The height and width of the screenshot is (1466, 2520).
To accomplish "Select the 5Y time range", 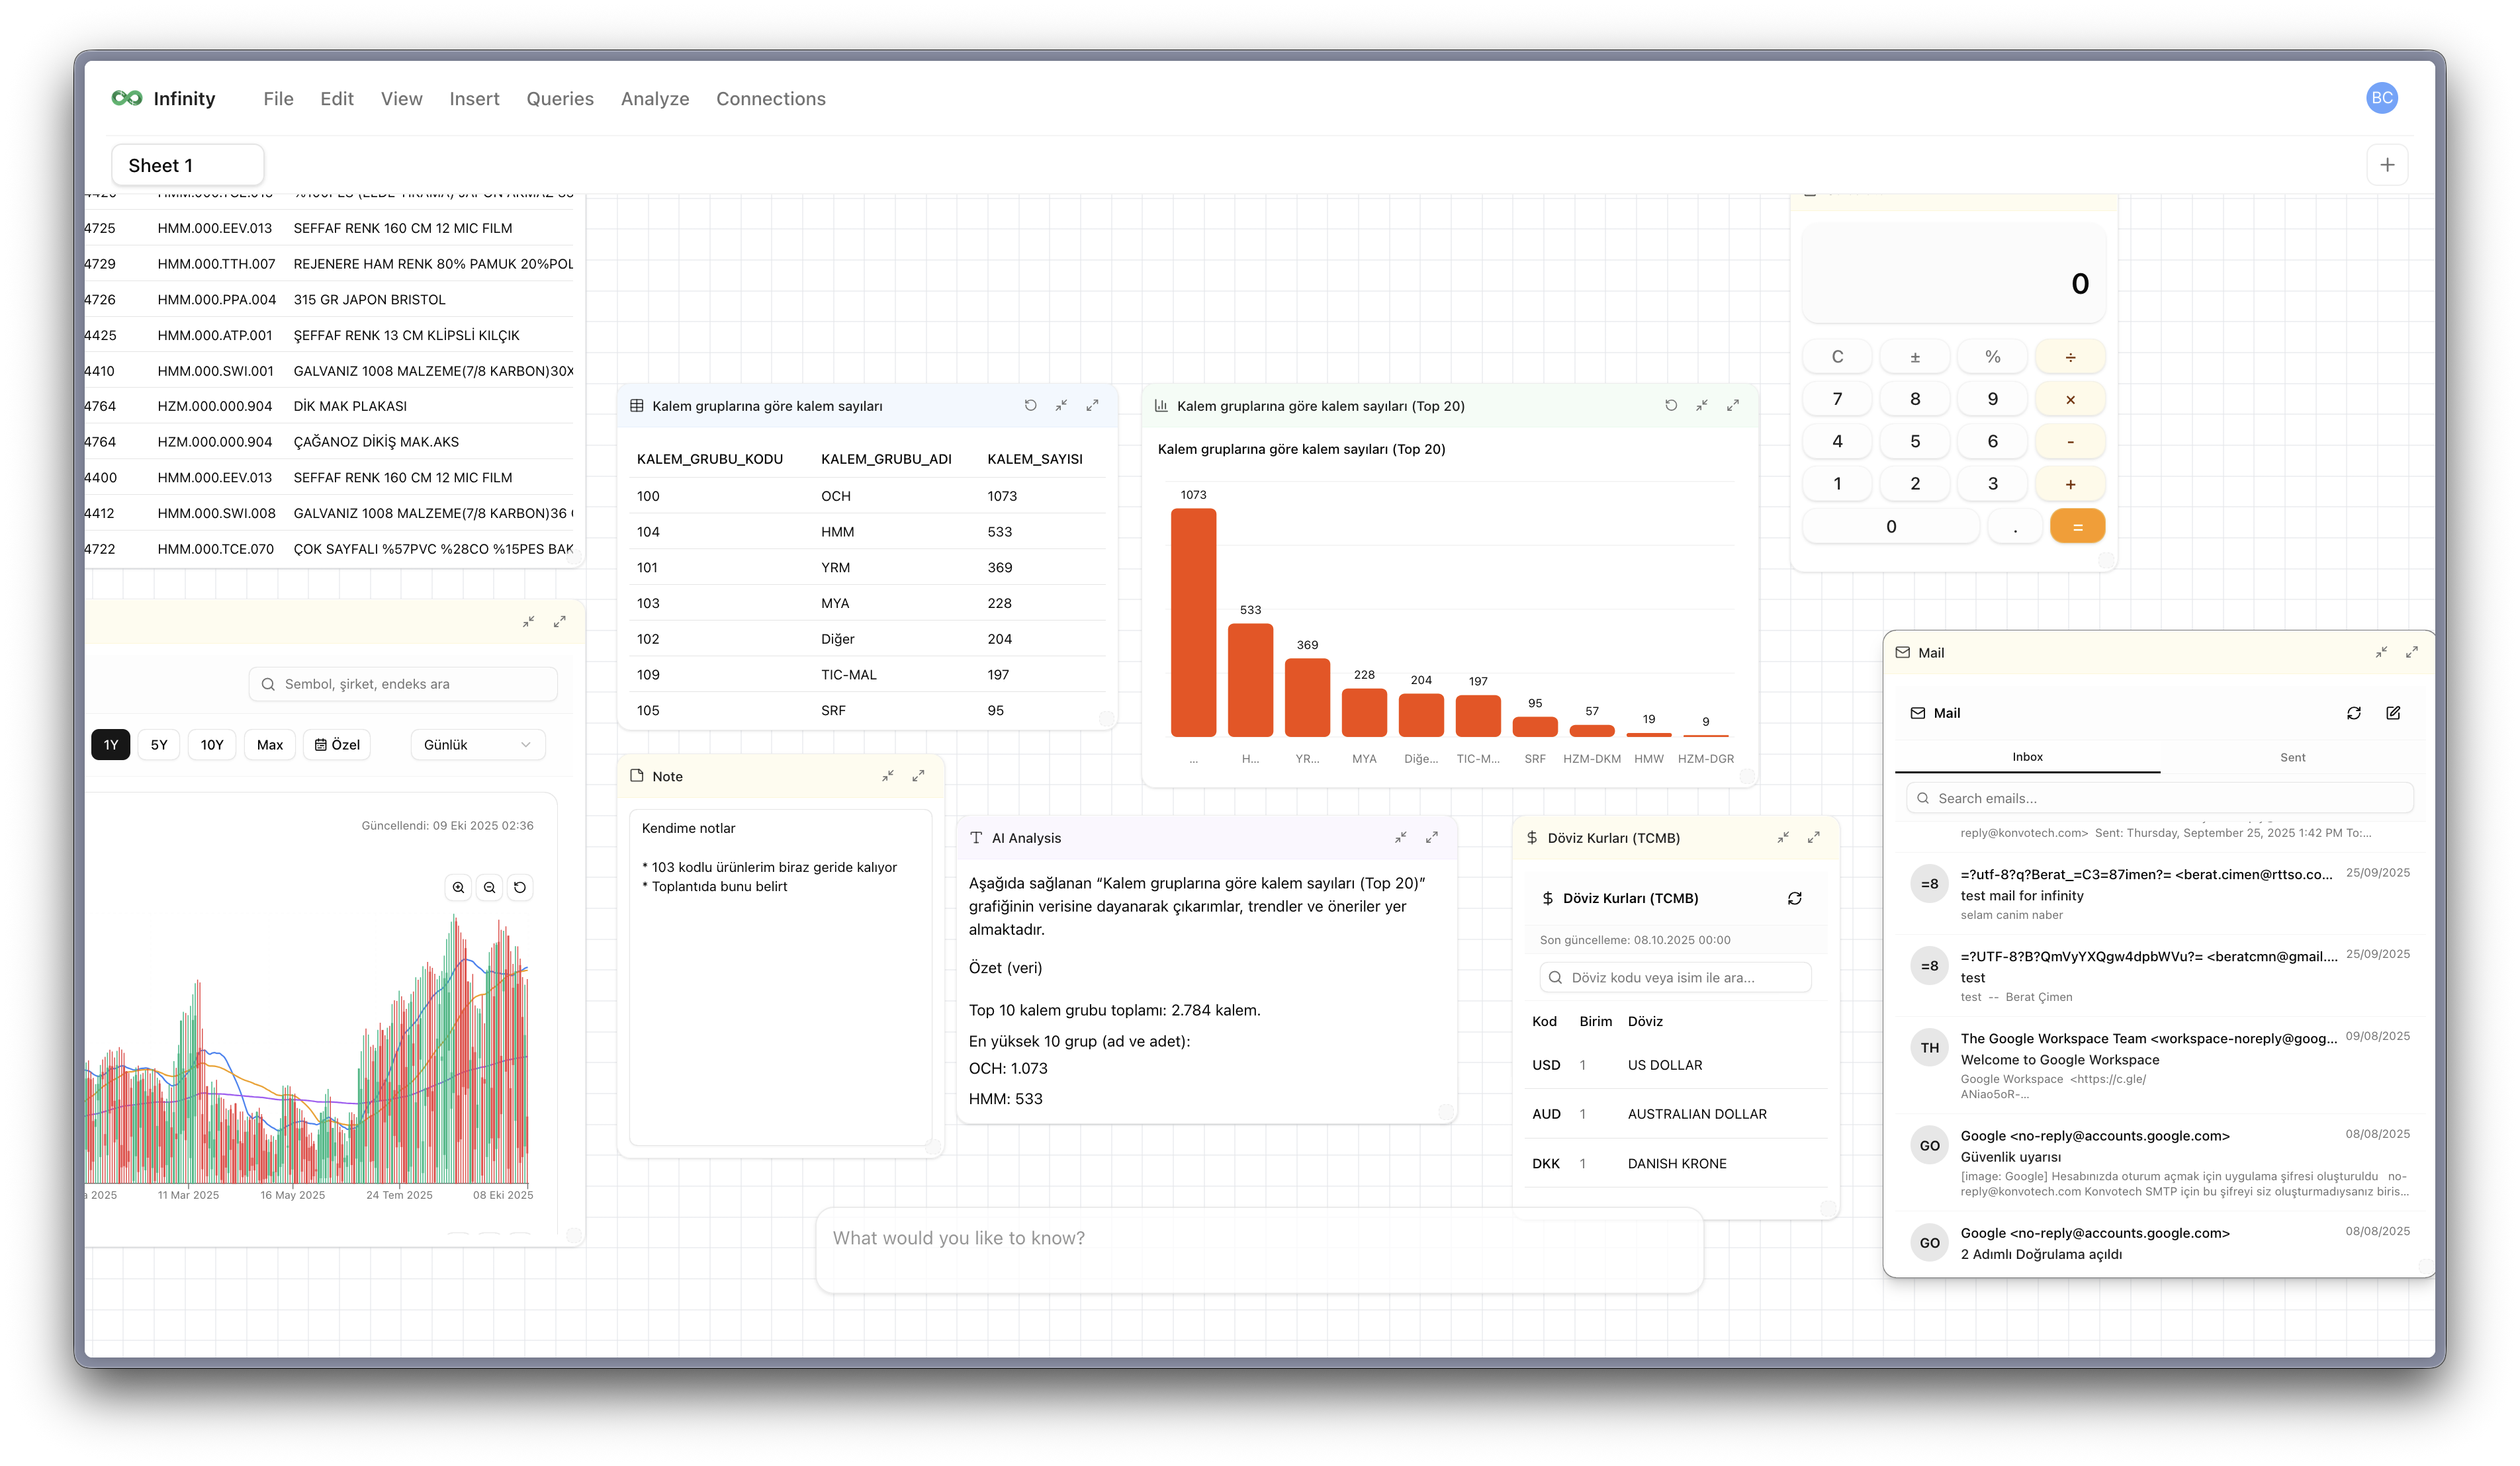I will click(159, 745).
